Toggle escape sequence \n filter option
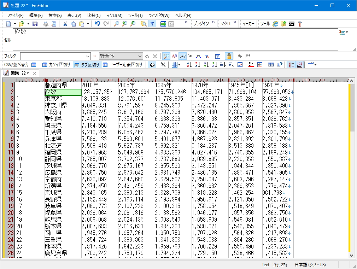The width and height of the screenshot is (357, 269). [x=190, y=56]
